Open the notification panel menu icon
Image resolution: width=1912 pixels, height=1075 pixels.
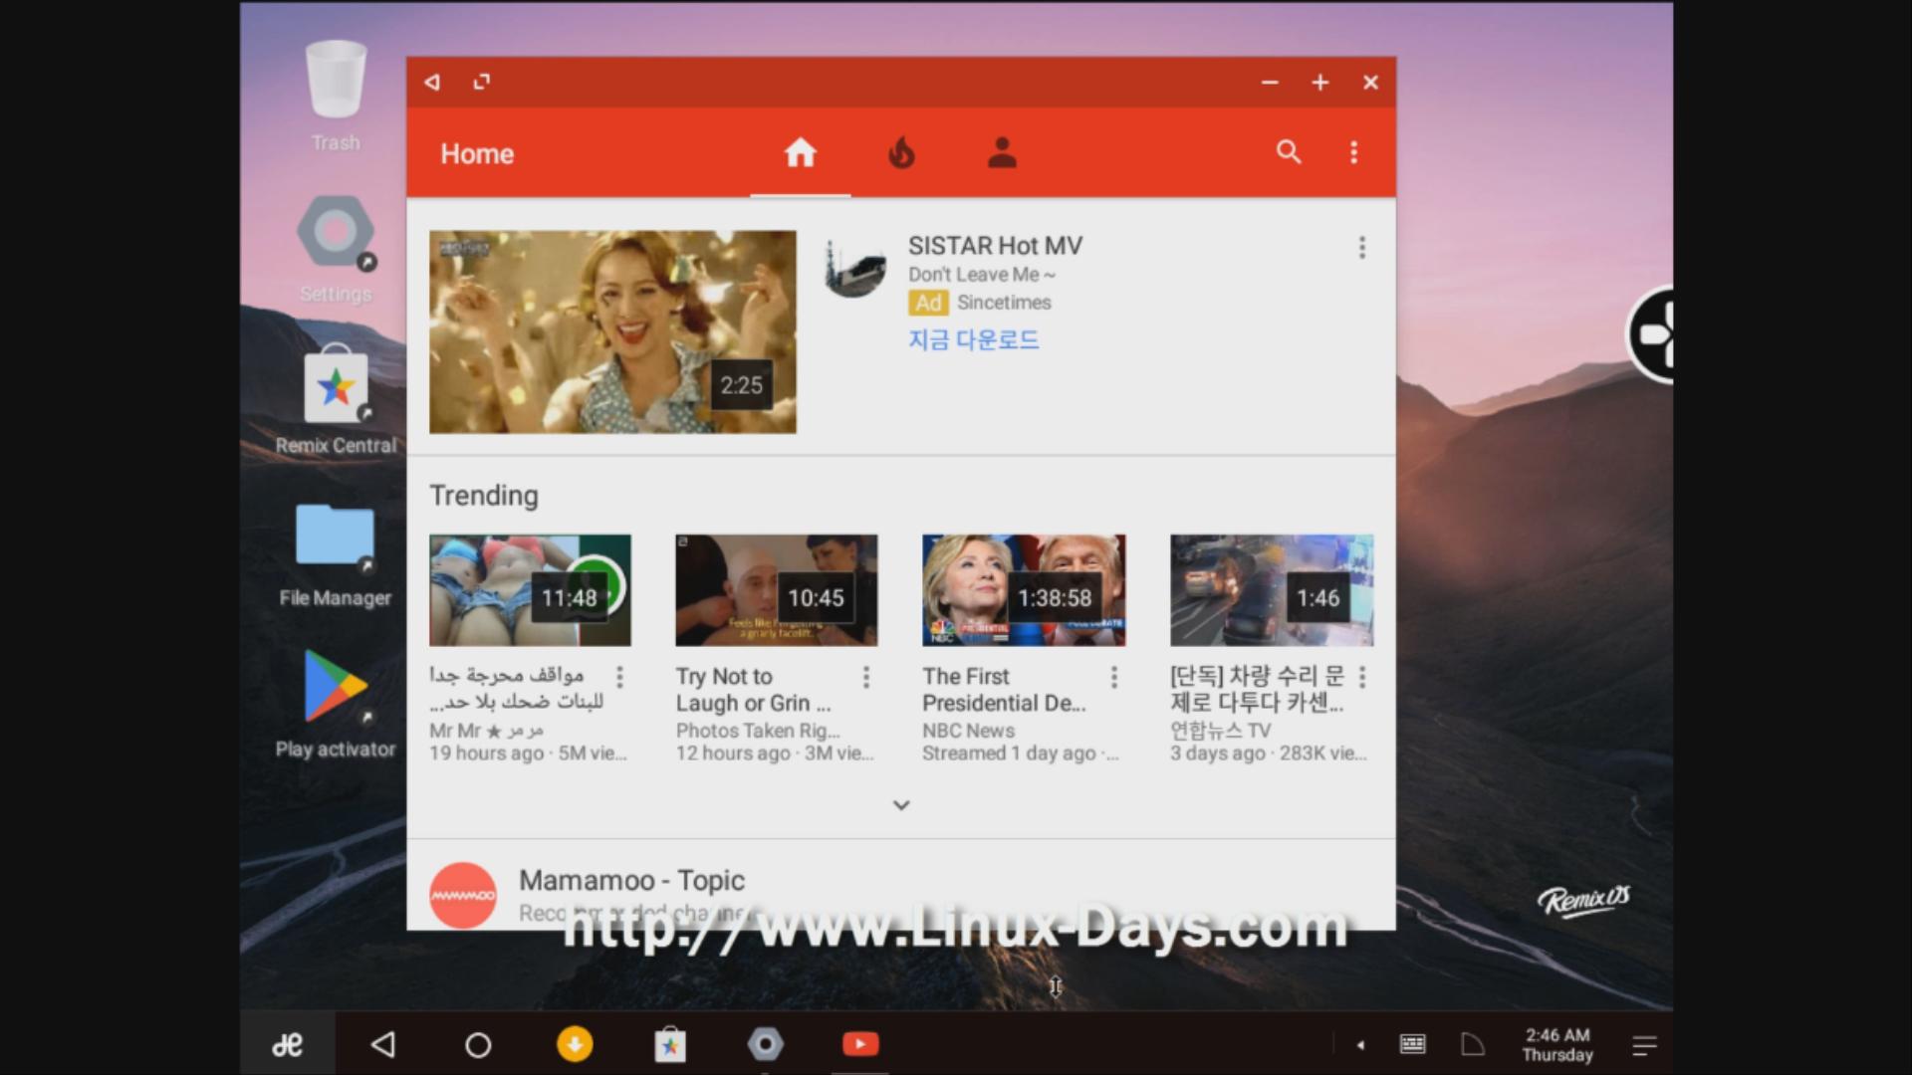(x=1644, y=1045)
